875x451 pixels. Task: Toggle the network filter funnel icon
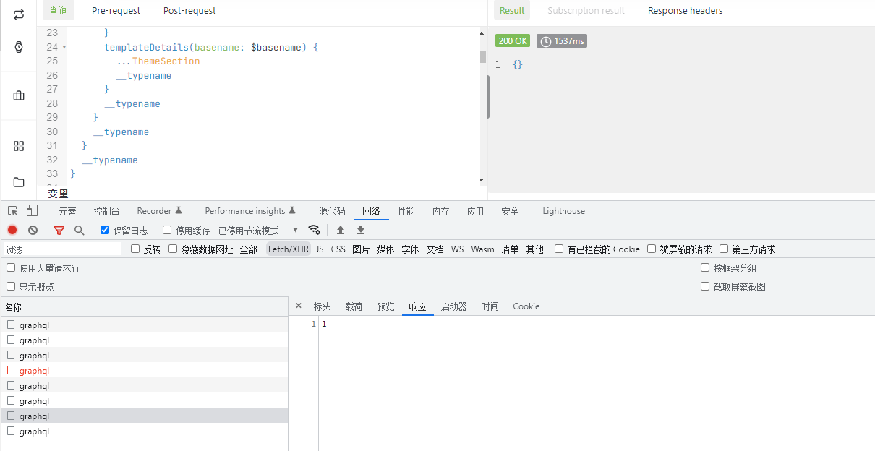tap(59, 230)
